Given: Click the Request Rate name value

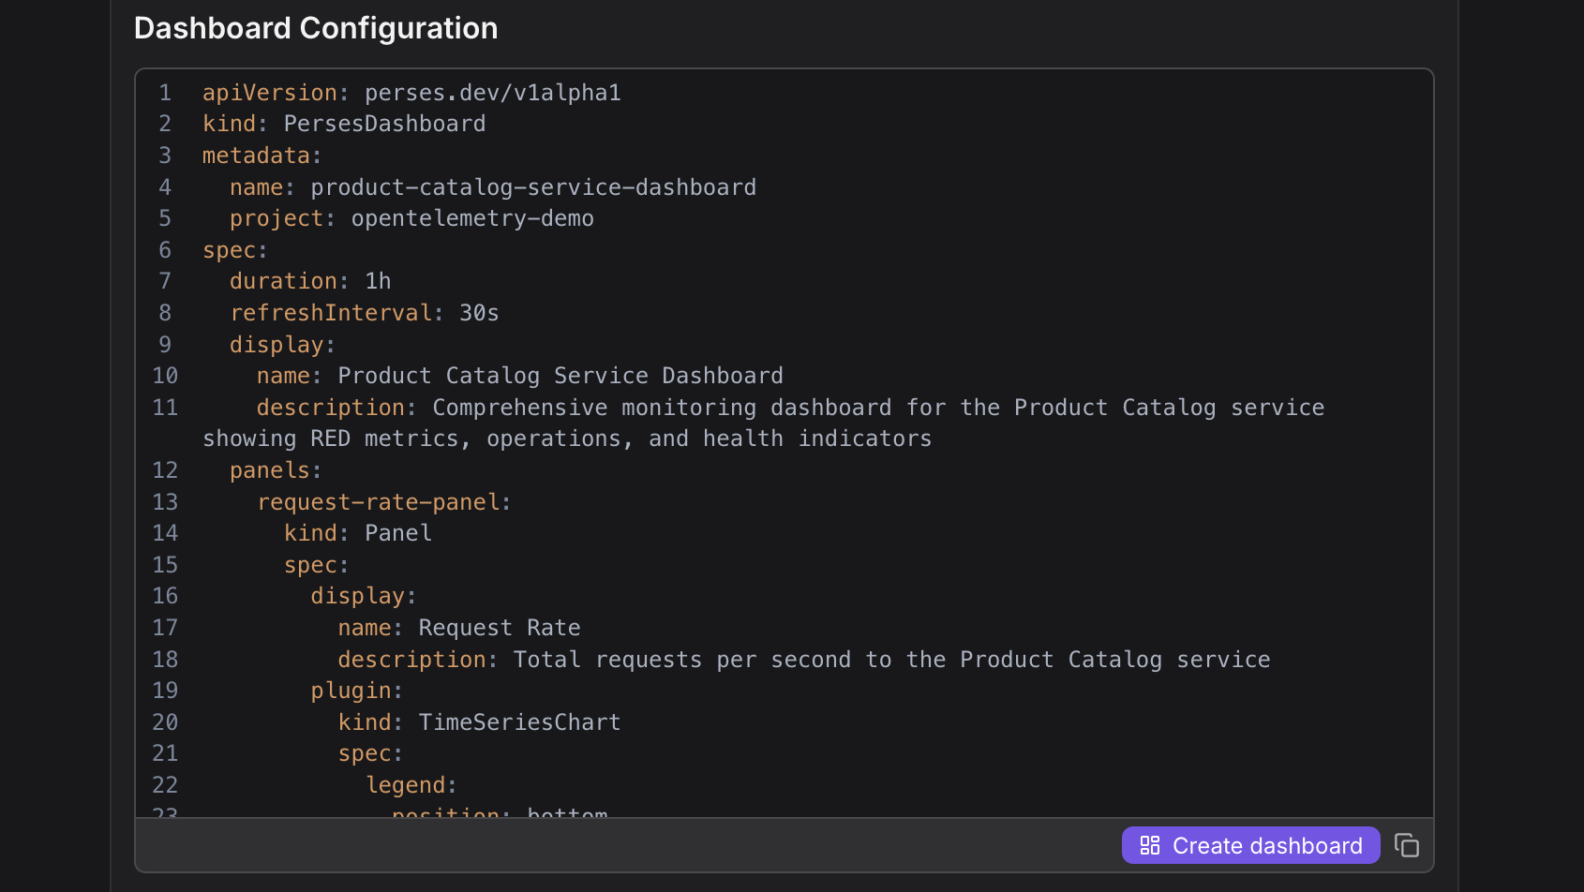Looking at the screenshot, I should (x=499, y=628).
